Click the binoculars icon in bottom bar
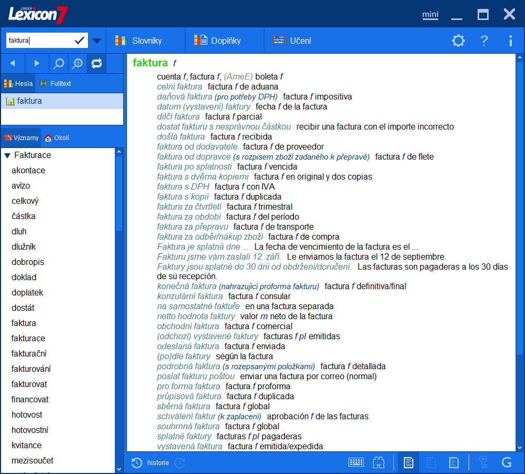The width and height of the screenshot is (525, 474). [379, 462]
